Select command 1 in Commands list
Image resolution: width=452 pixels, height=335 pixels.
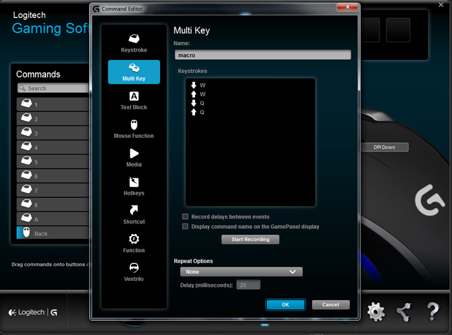[52, 104]
